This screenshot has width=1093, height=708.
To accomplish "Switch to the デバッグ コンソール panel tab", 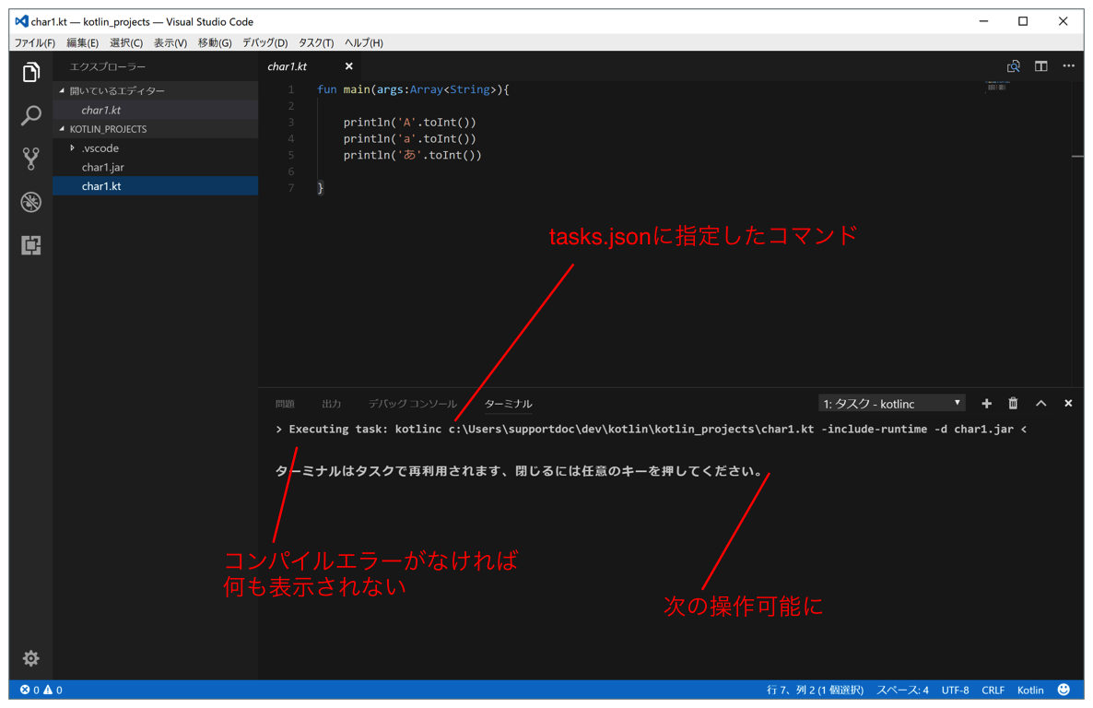I will 413,404.
